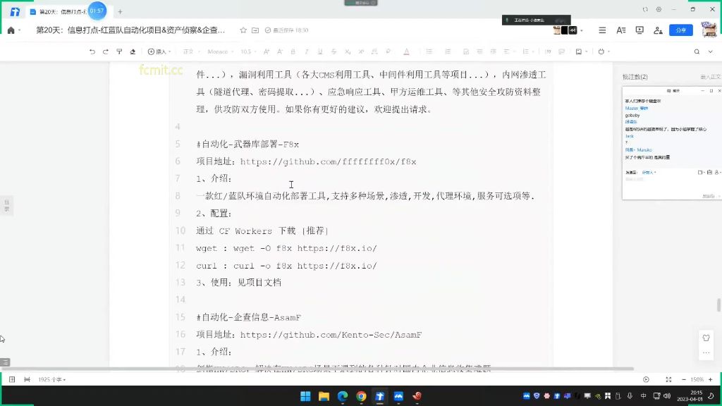
Task: Toggle strikethrough formatting
Action: [334, 51]
